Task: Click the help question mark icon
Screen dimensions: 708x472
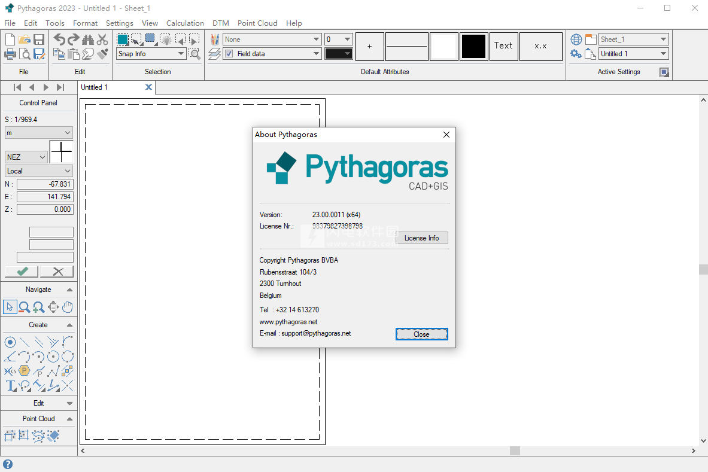Action: (8, 464)
